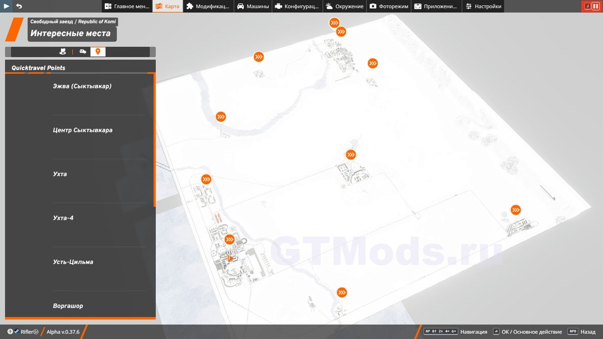Switch to Фоторежим camera mode
Viewport: 603px width, 339px height.
point(389,6)
